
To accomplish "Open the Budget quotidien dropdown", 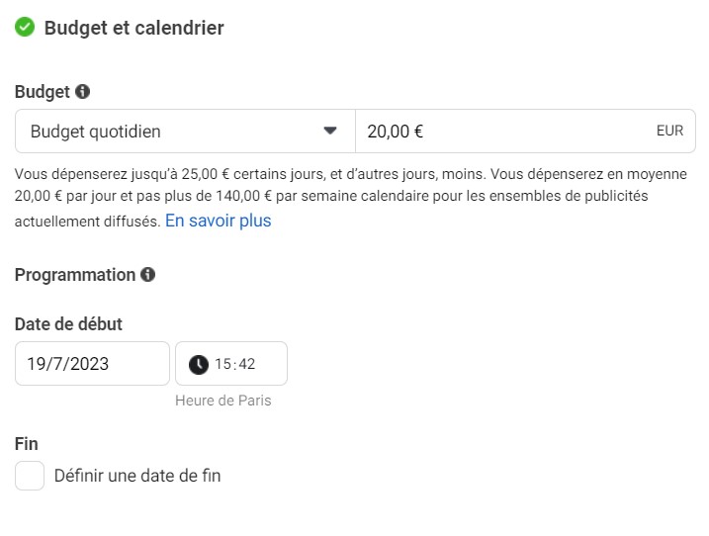I will (185, 132).
